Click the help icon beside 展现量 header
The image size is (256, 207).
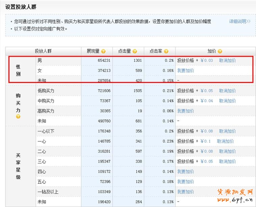click(103, 52)
